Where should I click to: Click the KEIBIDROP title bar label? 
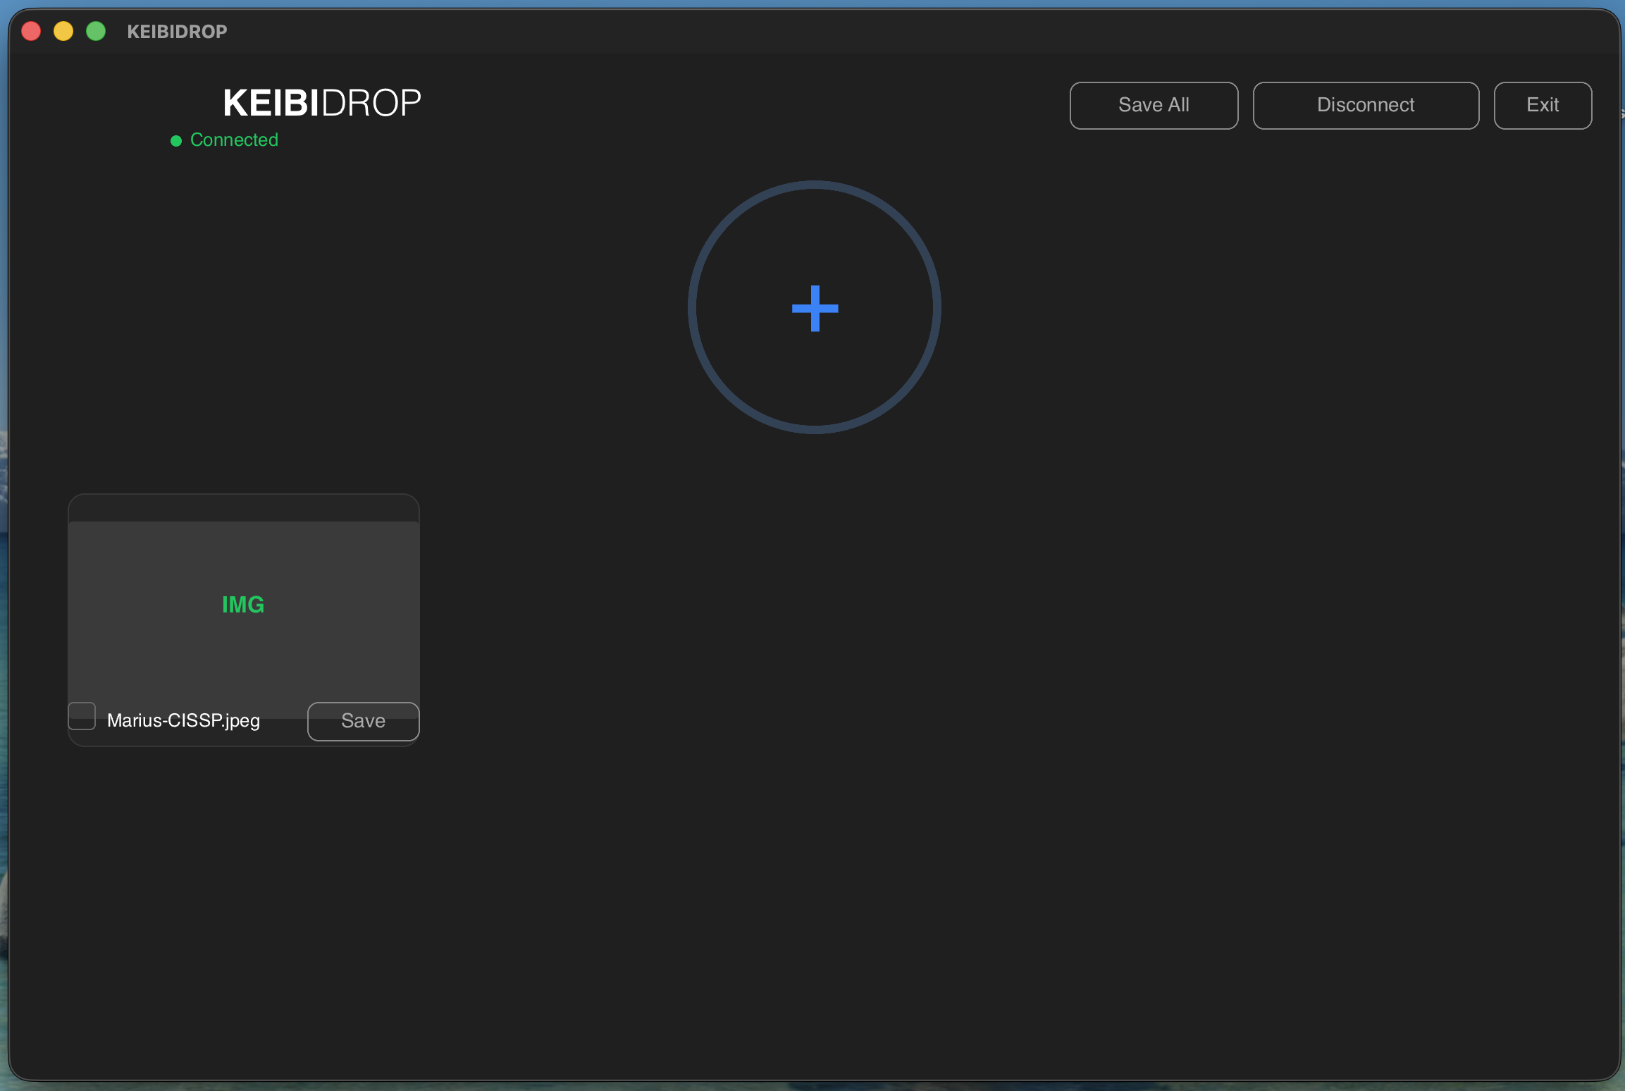click(x=176, y=31)
